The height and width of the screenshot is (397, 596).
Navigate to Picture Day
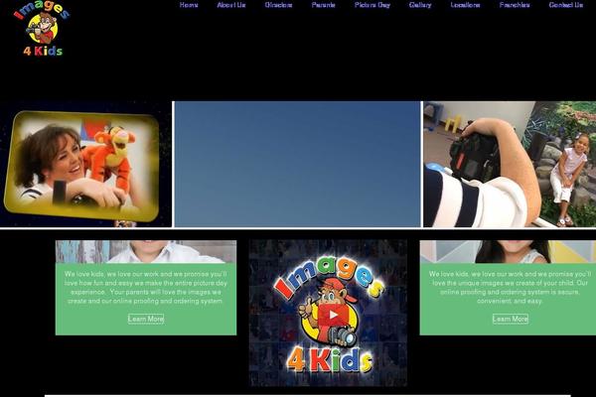click(x=372, y=5)
